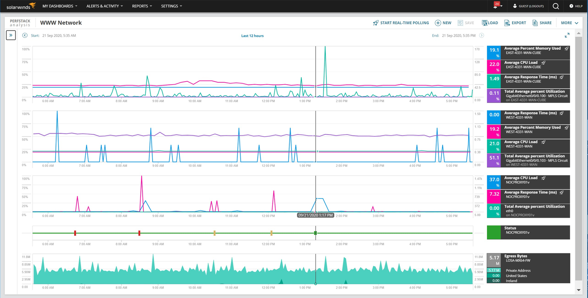The width and height of the screenshot is (588, 298).
Task: Open search with the magnifying glass icon
Action: pyautogui.click(x=555, y=6)
